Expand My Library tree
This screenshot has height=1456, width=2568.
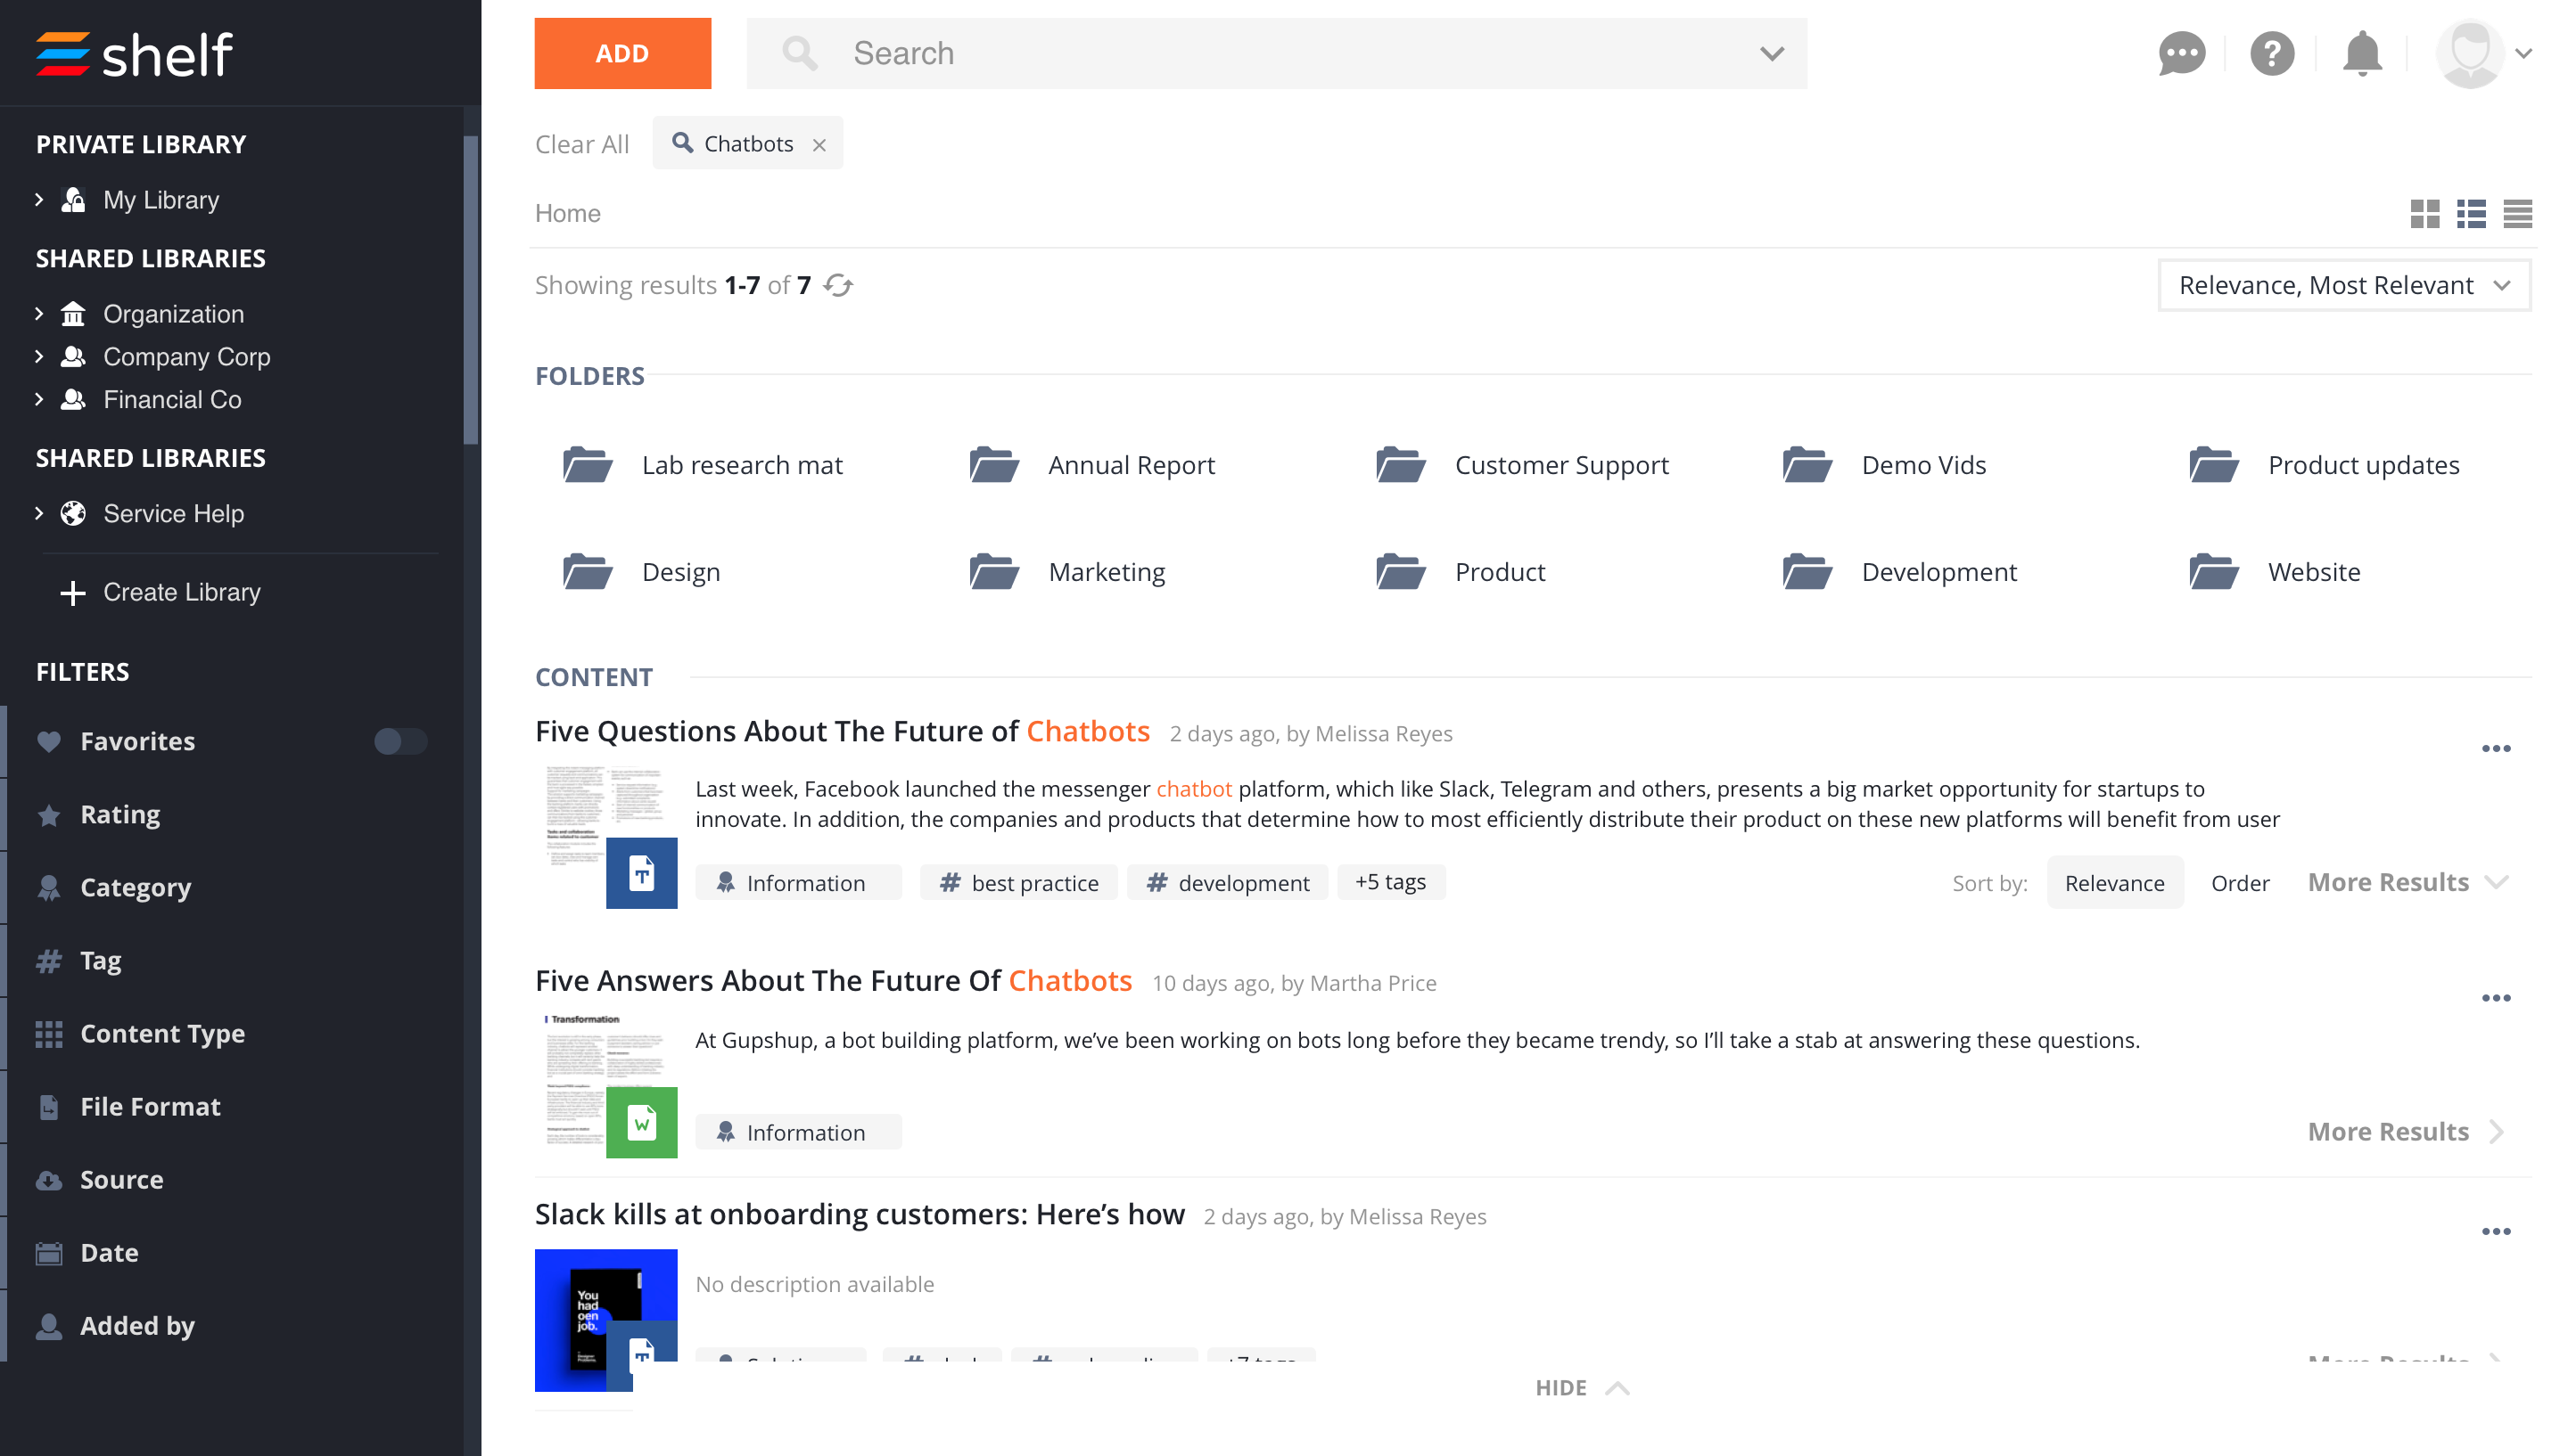click(x=39, y=199)
